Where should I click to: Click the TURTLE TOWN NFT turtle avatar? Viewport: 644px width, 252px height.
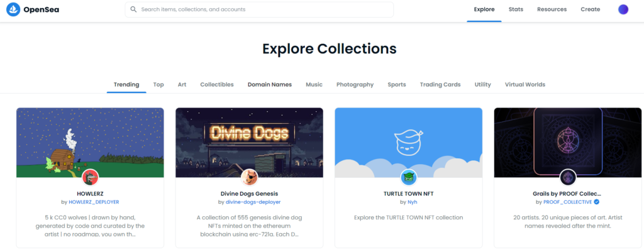409,177
